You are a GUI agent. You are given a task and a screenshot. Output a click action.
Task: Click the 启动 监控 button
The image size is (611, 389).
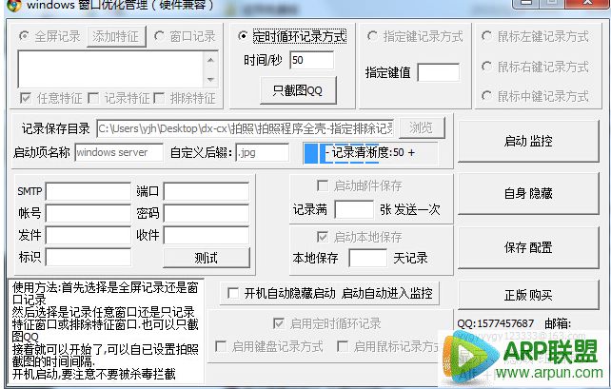(528, 141)
